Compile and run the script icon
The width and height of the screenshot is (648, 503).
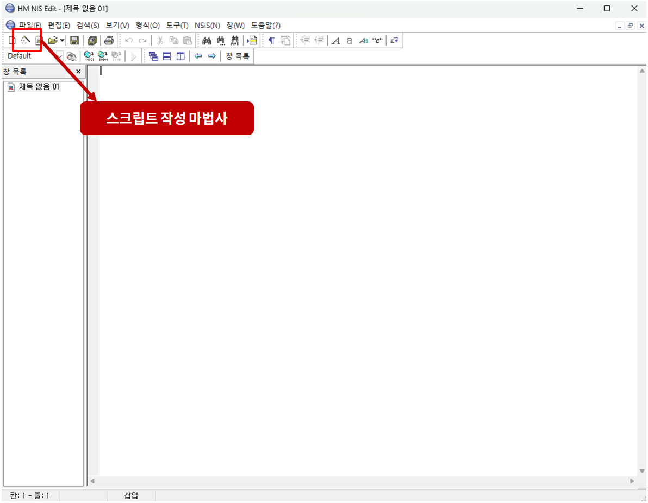point(103,56)
